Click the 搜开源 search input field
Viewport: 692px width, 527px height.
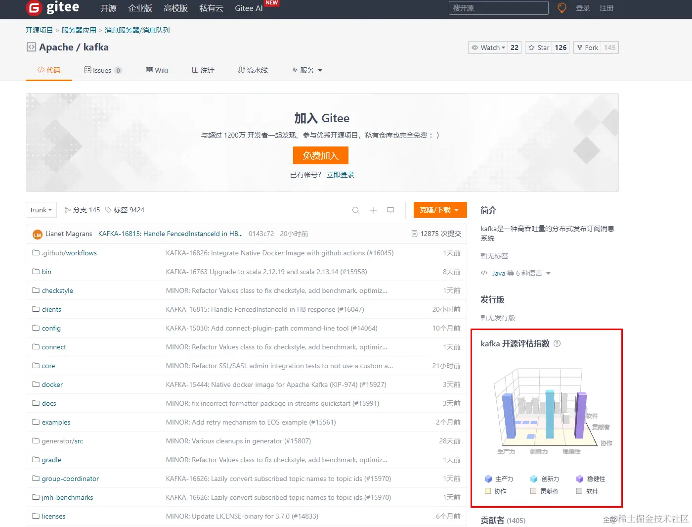click(x=498, y=8)
